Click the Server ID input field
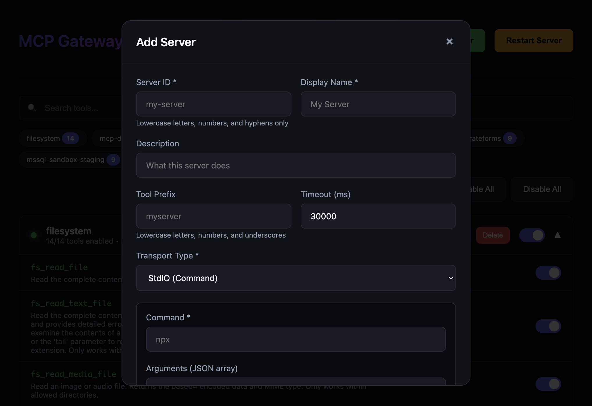The height and width of the screenshot is (406, 592). pos(213,104)
